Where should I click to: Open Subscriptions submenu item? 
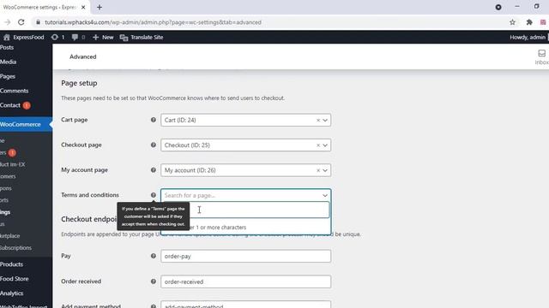coord(15,247)
